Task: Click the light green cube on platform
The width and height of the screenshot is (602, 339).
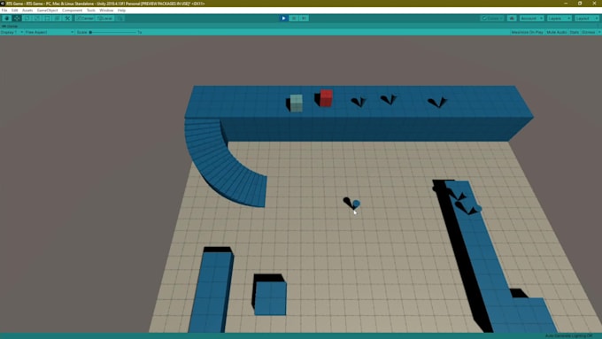Action: [x=296, y=103]
